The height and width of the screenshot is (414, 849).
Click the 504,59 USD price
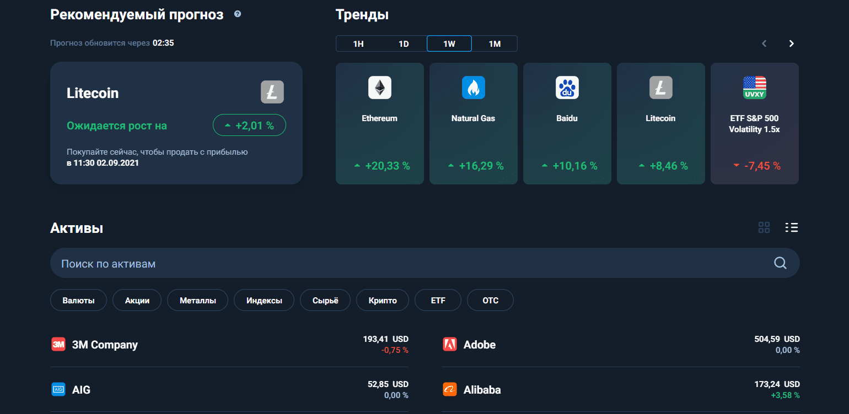(x=777, y=339)
